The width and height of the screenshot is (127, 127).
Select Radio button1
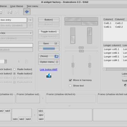pyautogui.click(x=15, y=69)
